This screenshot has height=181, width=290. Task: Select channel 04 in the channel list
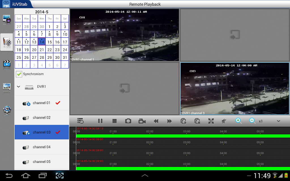point(42,147)
